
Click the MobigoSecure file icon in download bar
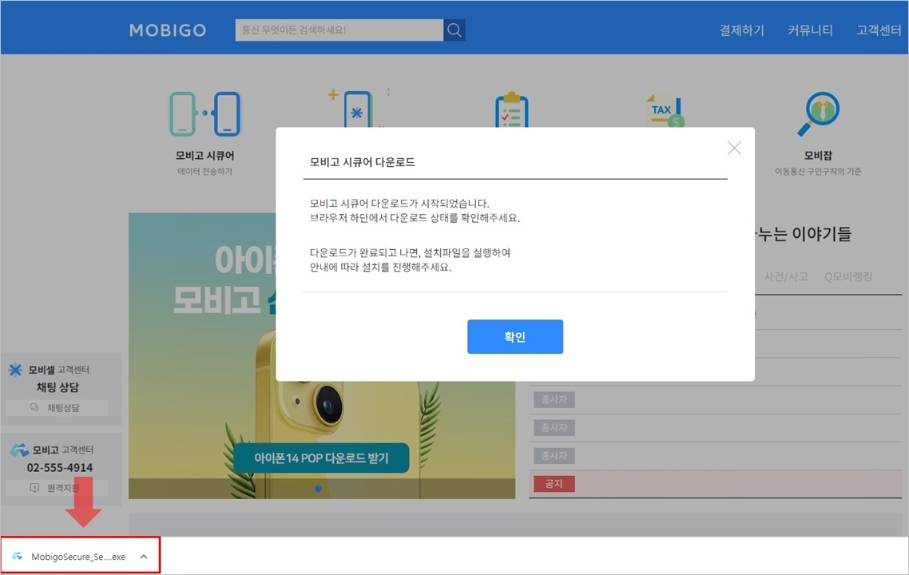(x=18, y=557)
